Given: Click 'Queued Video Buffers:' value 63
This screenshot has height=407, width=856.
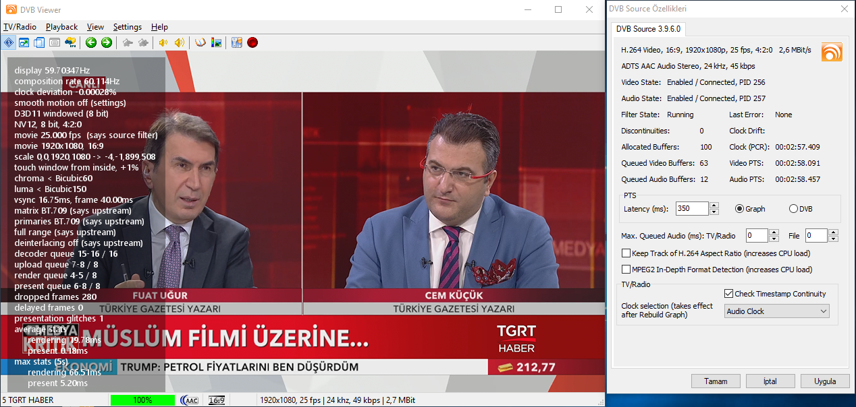Looking at the screenshot, I should tap(704, 163).
